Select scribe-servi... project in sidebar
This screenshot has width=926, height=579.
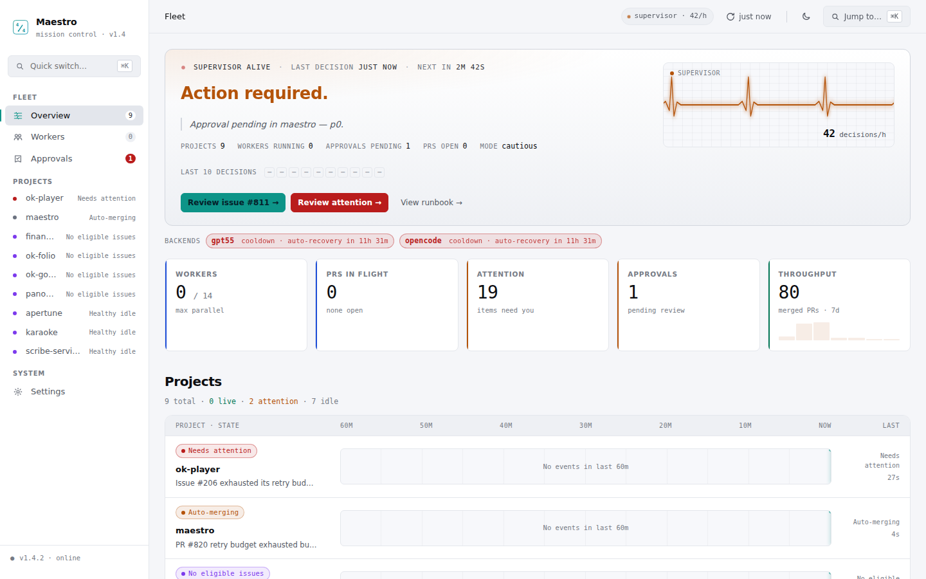pyautogui.click(x=74, y=351)
